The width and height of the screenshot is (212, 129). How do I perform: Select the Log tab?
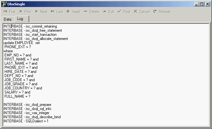click(x=20, y=19)
